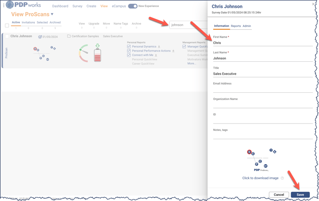Edit the First Name field
Viewport: 319px width, 201px height.
263,43
